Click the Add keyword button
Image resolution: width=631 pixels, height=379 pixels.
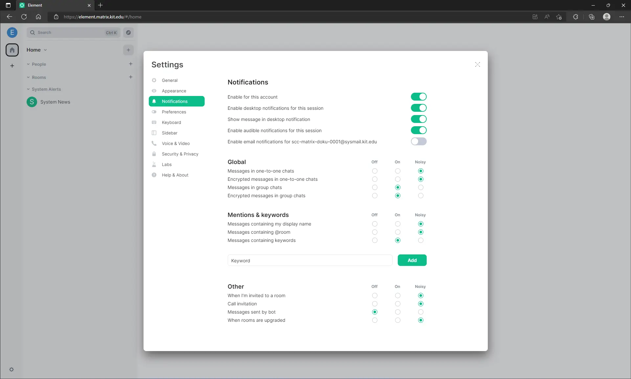pos(412,260)
